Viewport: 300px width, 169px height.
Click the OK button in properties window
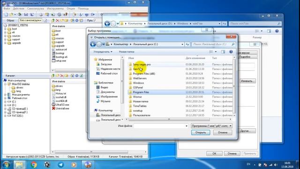214,154
